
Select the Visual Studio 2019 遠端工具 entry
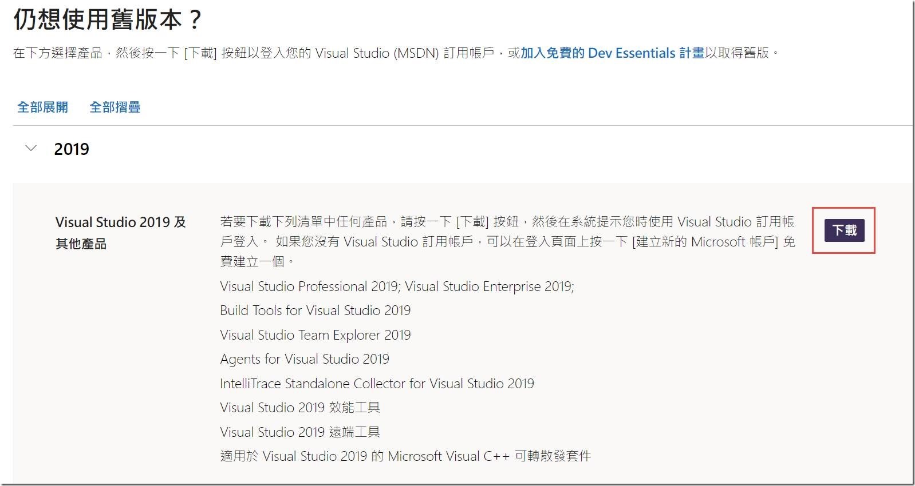pyautogui.click(x=299, y=432)
